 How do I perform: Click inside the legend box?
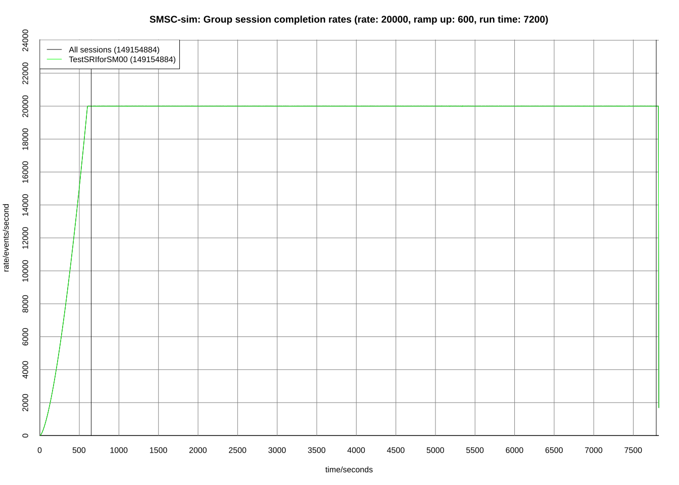pos(109,54)
